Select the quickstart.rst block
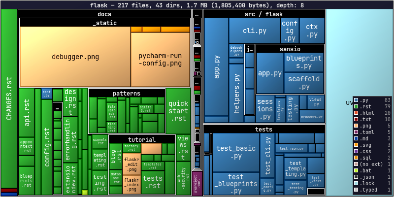This screenshot has width=394, height=197. tap(178, 111)
